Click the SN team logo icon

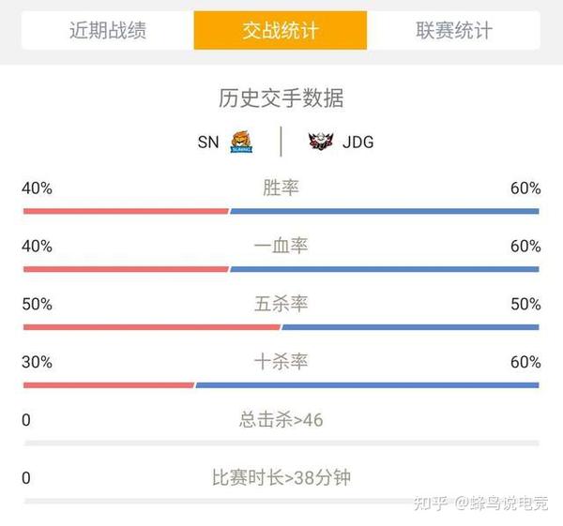[241, 143]
